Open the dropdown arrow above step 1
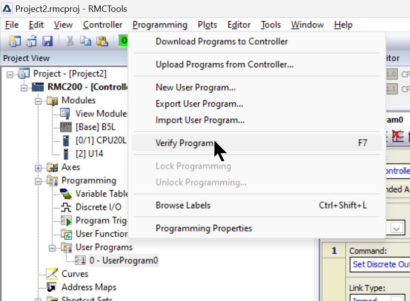 tap(396, 228)
